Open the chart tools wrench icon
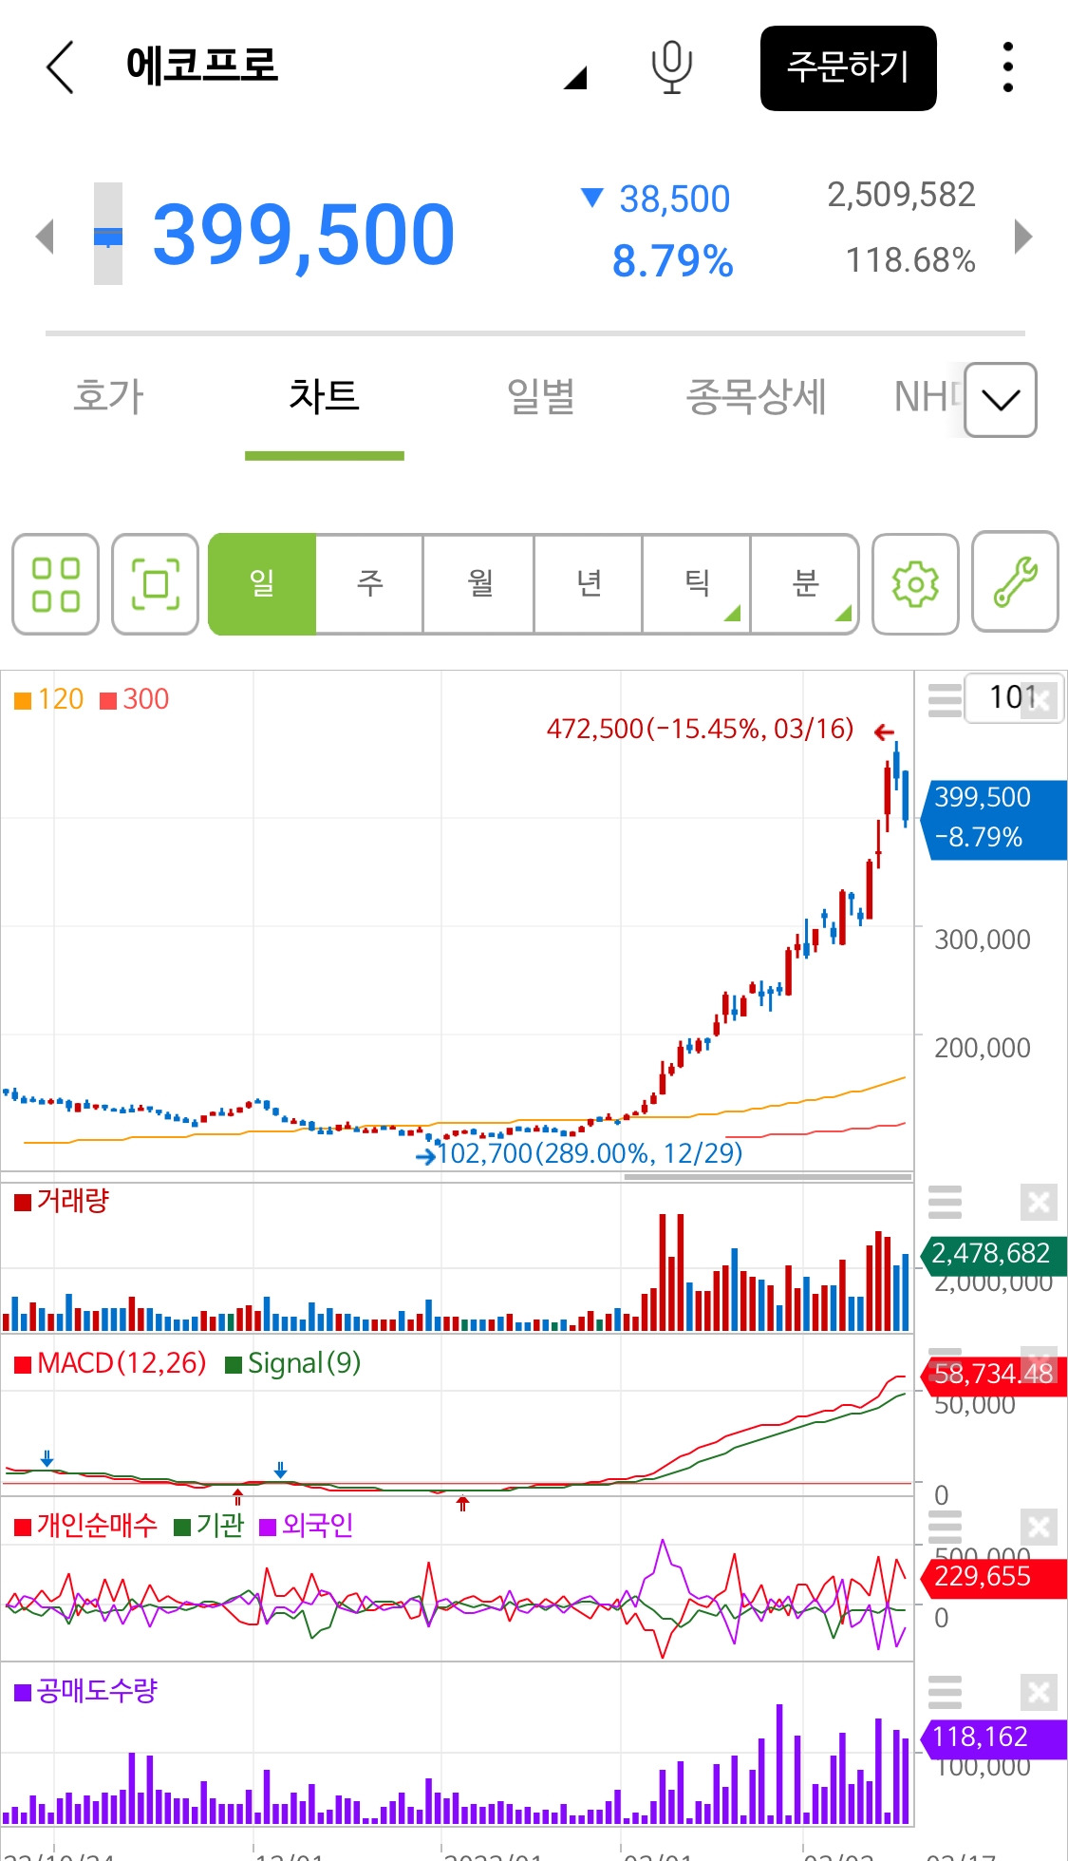The width and height of the screenshot is (1068, 1861). 1016,581
